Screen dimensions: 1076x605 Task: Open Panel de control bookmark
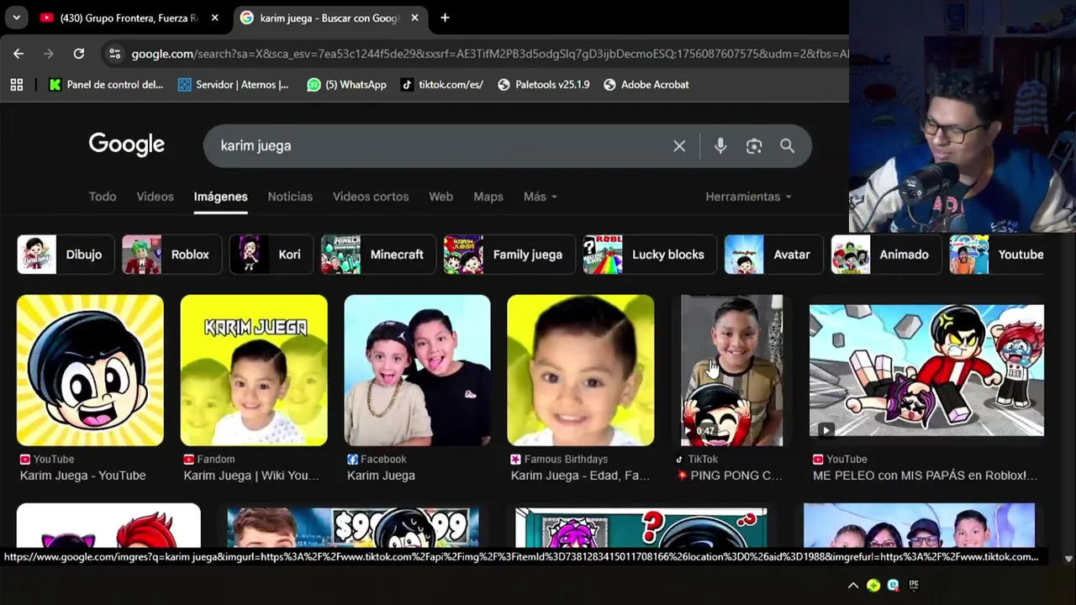point(106,84)
